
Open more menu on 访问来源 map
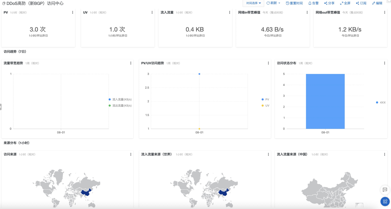[x=131, y=154]
